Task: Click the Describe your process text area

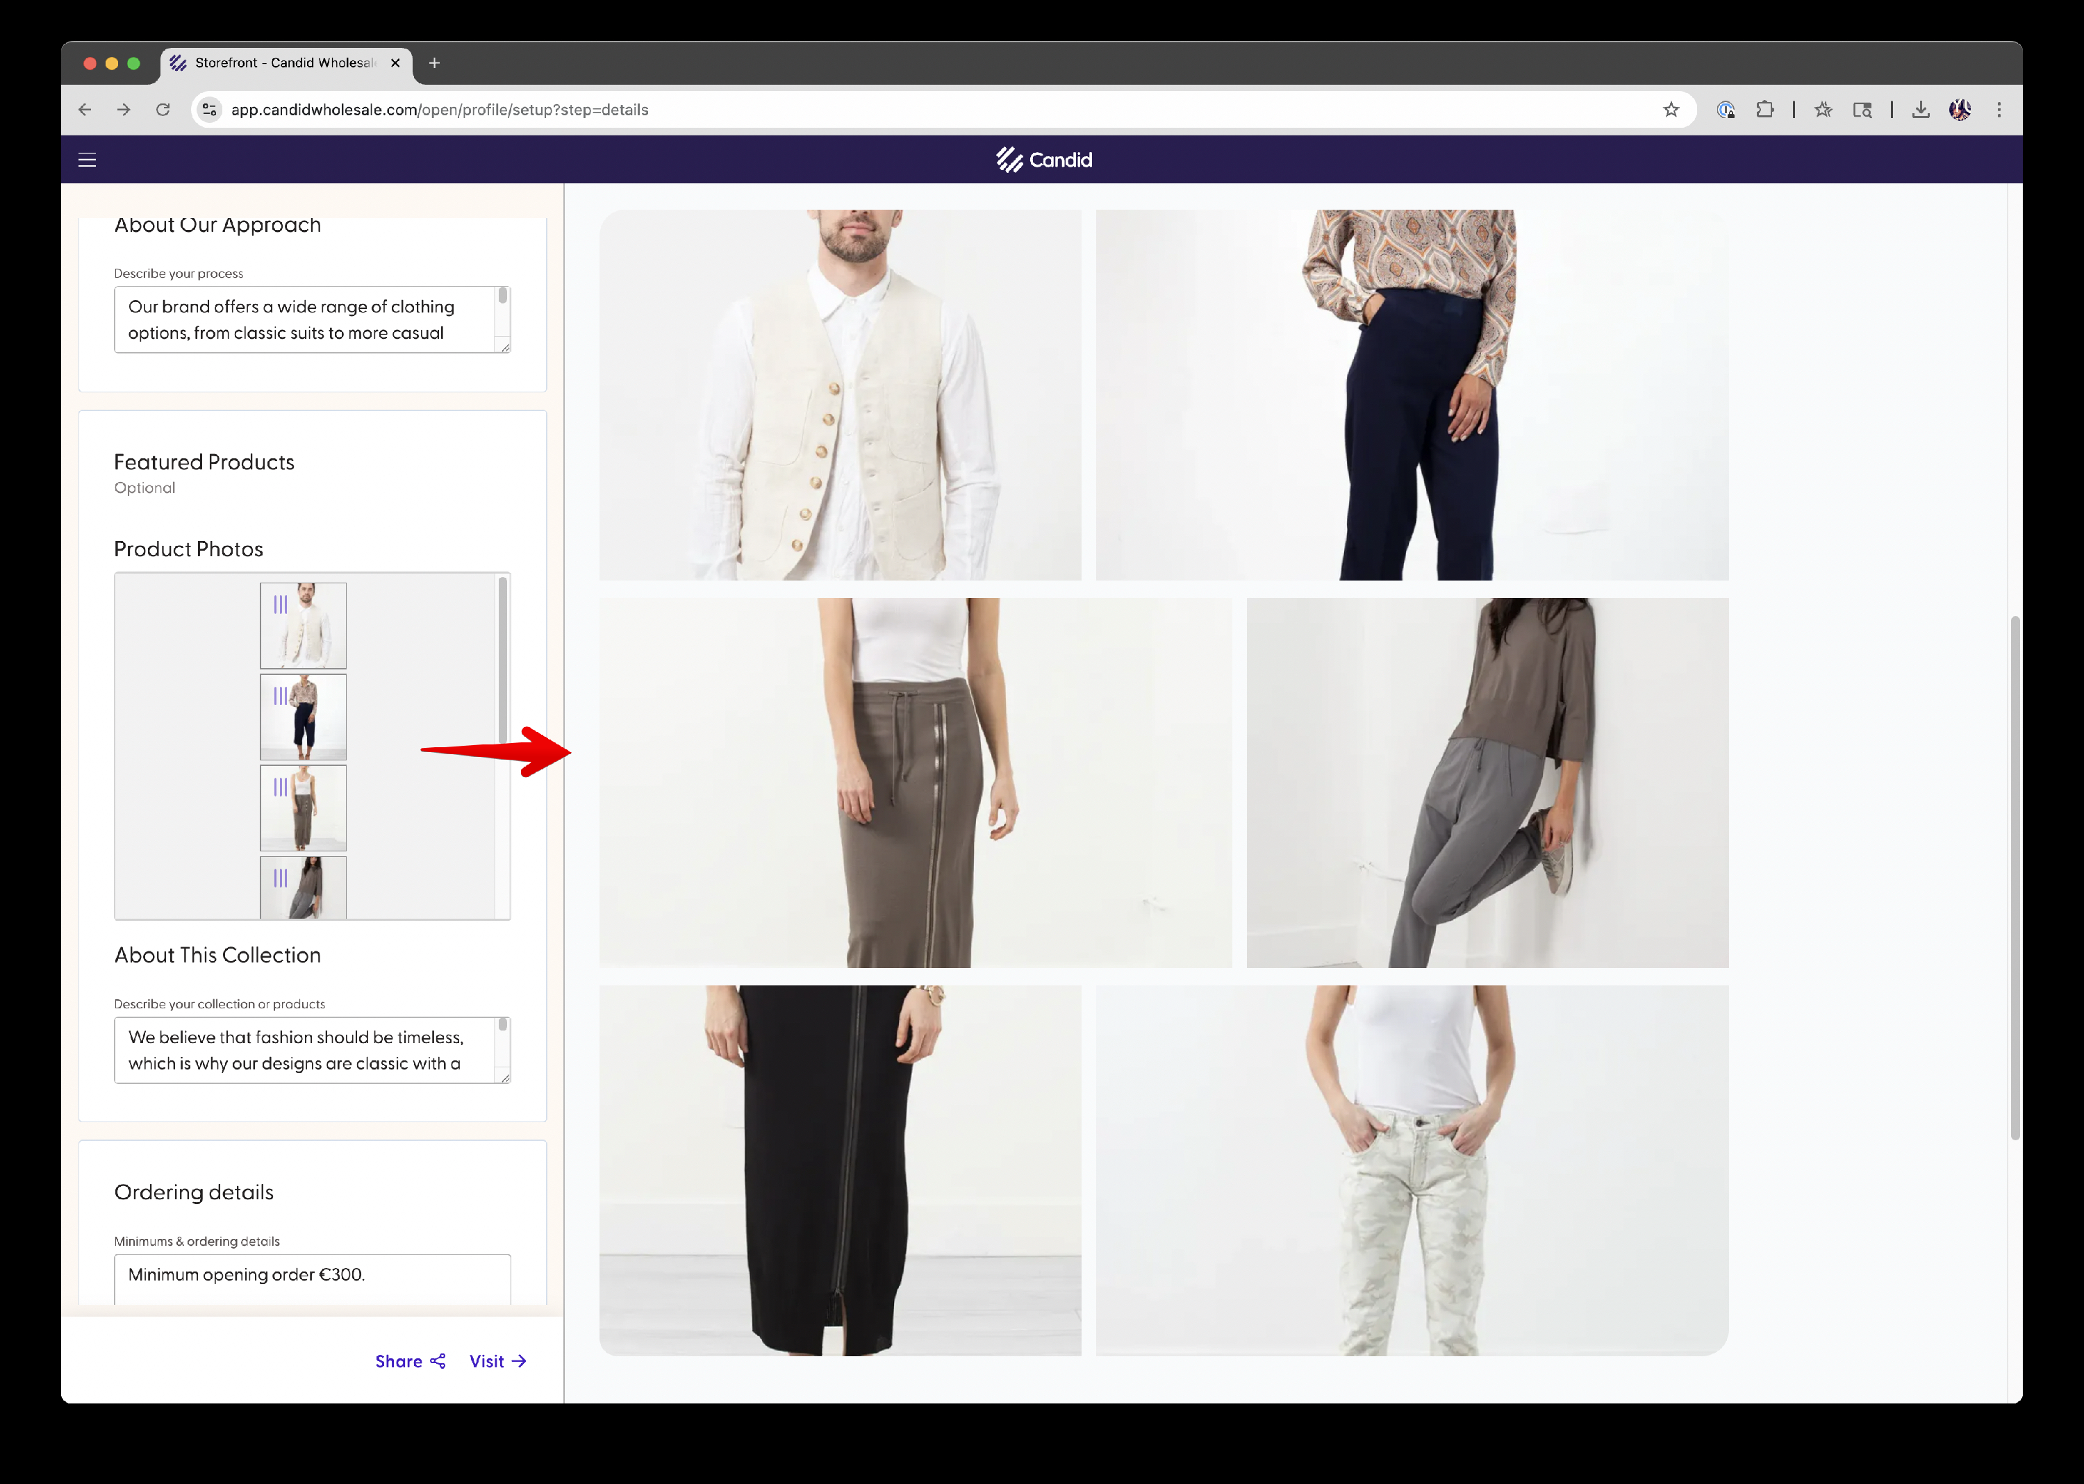Action: (x=312, y=320)
